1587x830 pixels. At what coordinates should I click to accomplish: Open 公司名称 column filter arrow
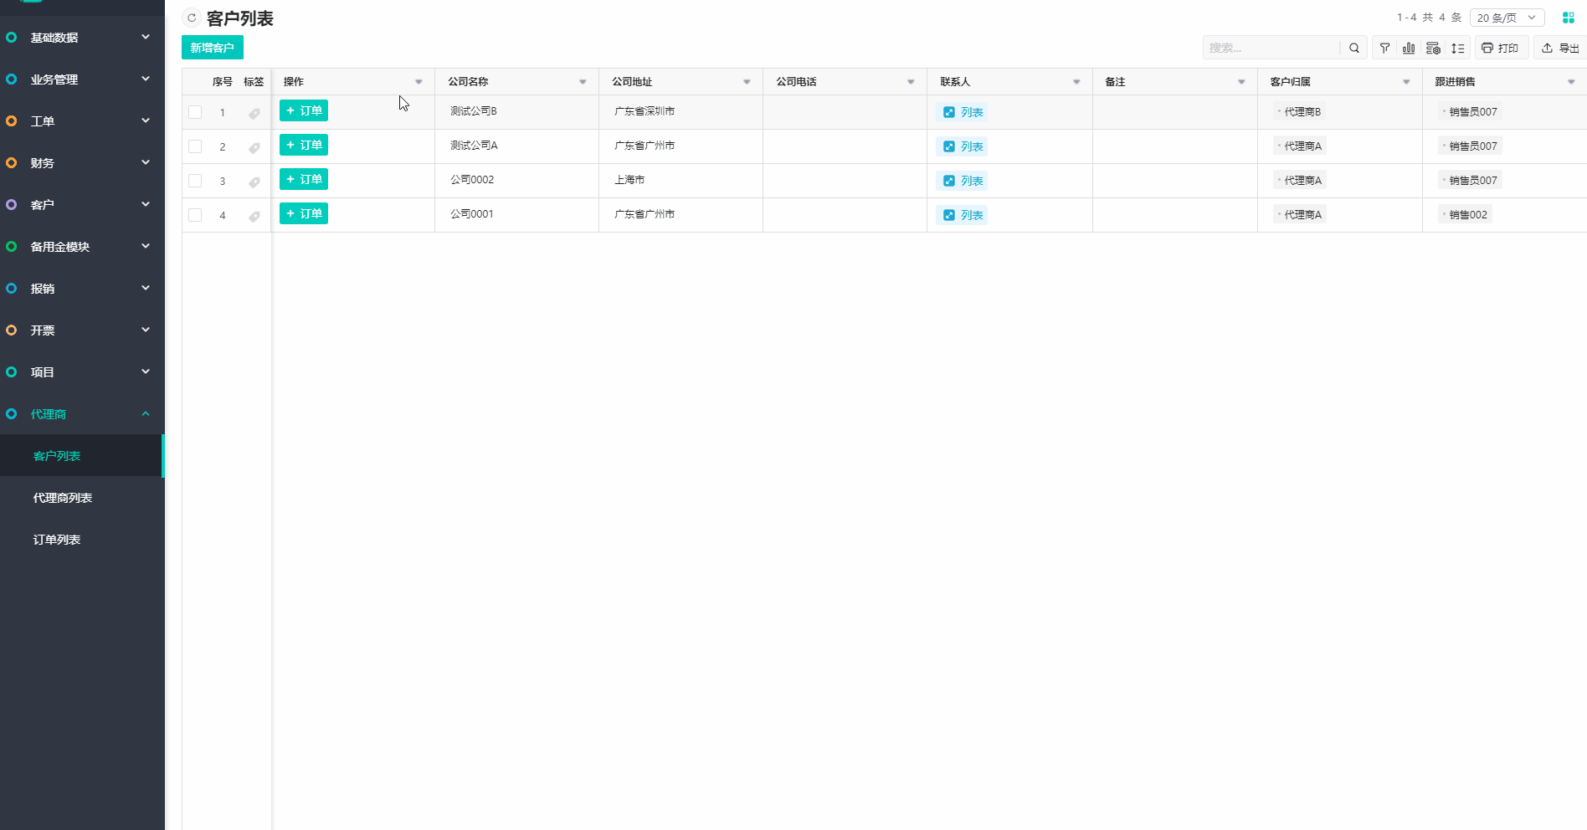pos(583,82)
